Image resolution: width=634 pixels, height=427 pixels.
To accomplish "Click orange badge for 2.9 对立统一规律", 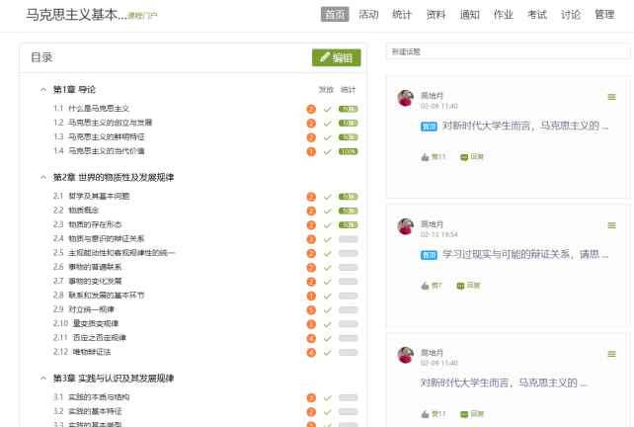I will (311, 310).
